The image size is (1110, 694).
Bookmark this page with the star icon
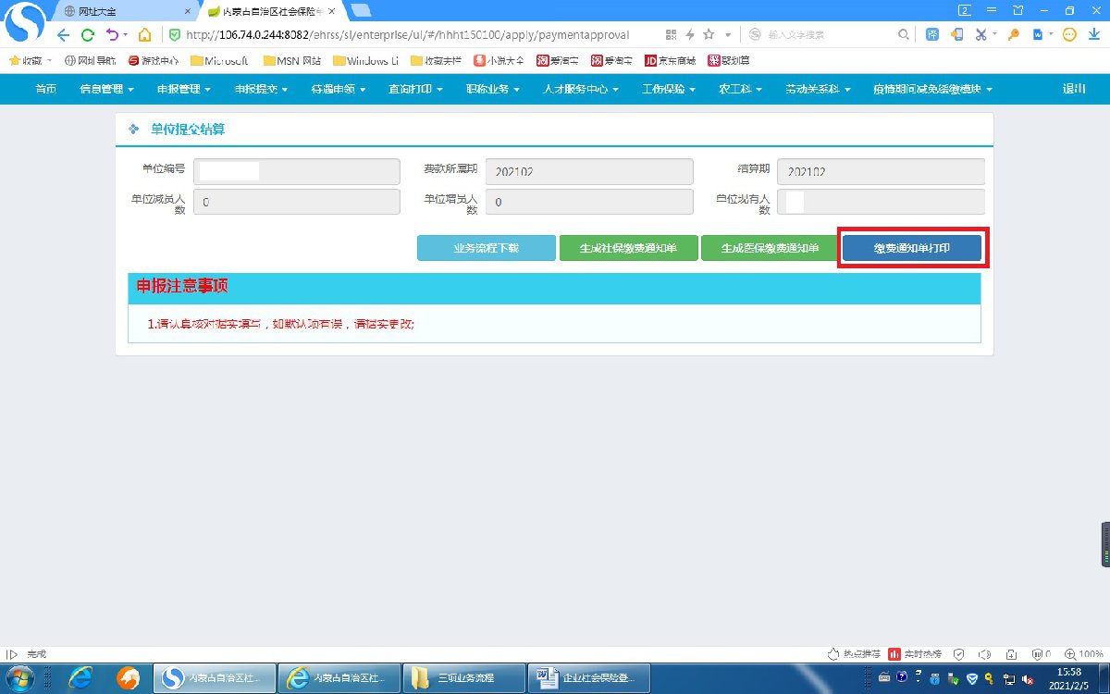point(709,34)
